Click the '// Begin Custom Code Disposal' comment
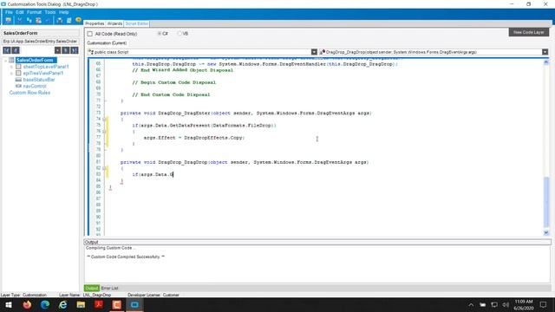 (x=173, y=82)
